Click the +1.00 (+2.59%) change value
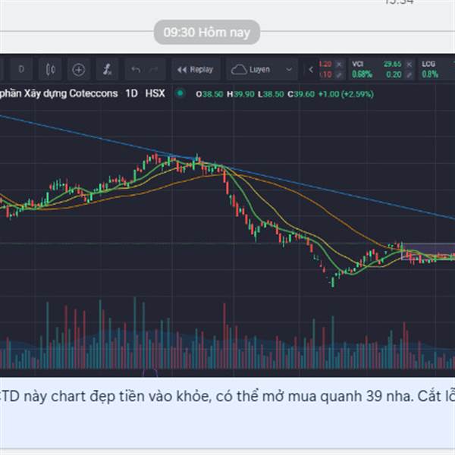The width and height of the screenshot is (455, 455). point(346,94)
